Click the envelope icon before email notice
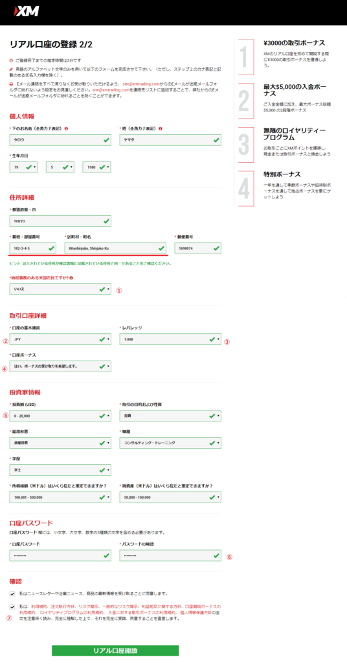This screenshot has width=347, height=664. tap(11, 84)
